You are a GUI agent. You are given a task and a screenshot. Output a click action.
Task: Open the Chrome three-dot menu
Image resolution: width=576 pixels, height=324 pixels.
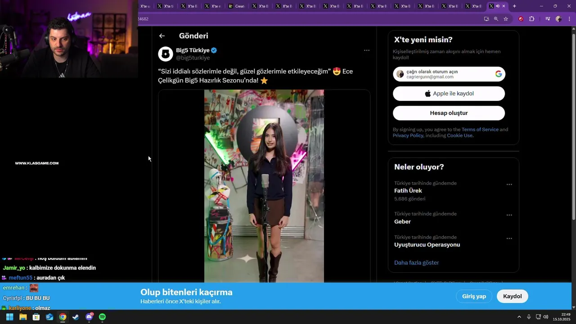point(569,19)
